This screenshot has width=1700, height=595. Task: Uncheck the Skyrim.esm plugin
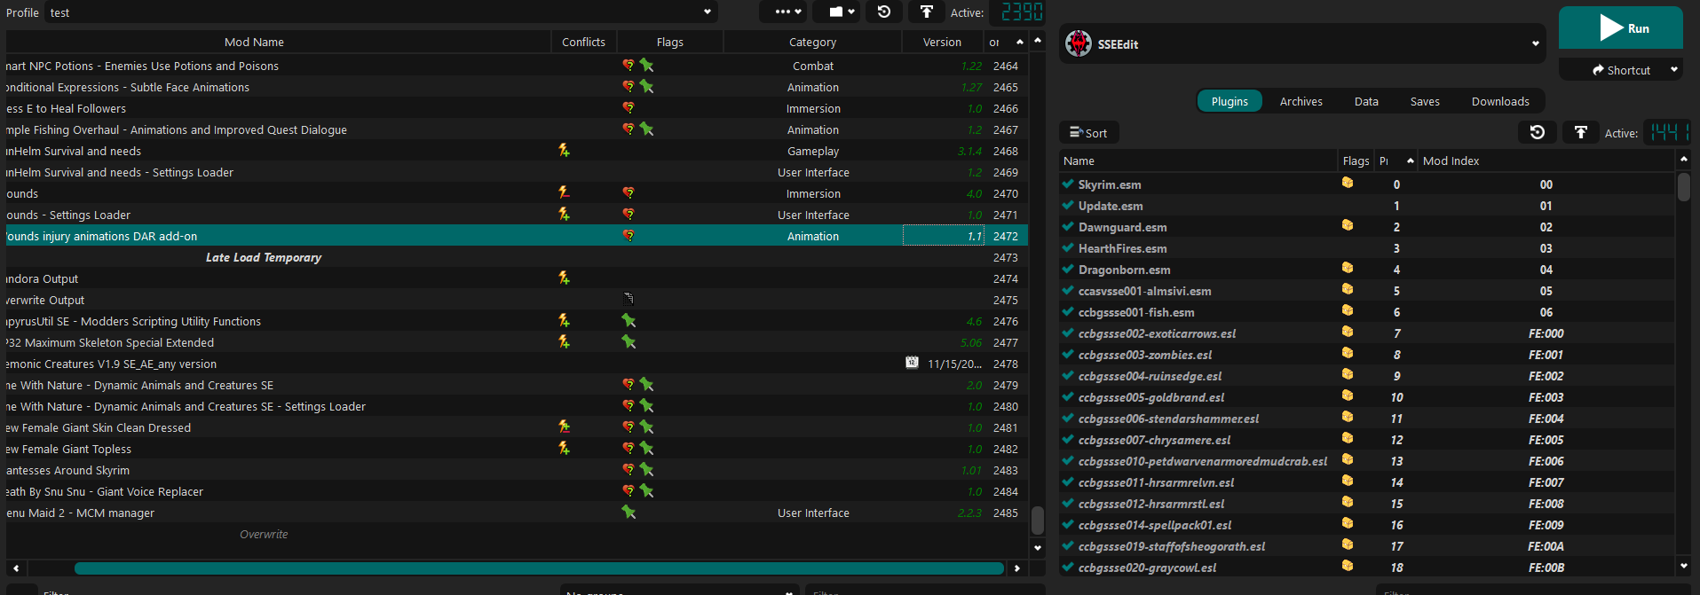tap(1068, 184)
